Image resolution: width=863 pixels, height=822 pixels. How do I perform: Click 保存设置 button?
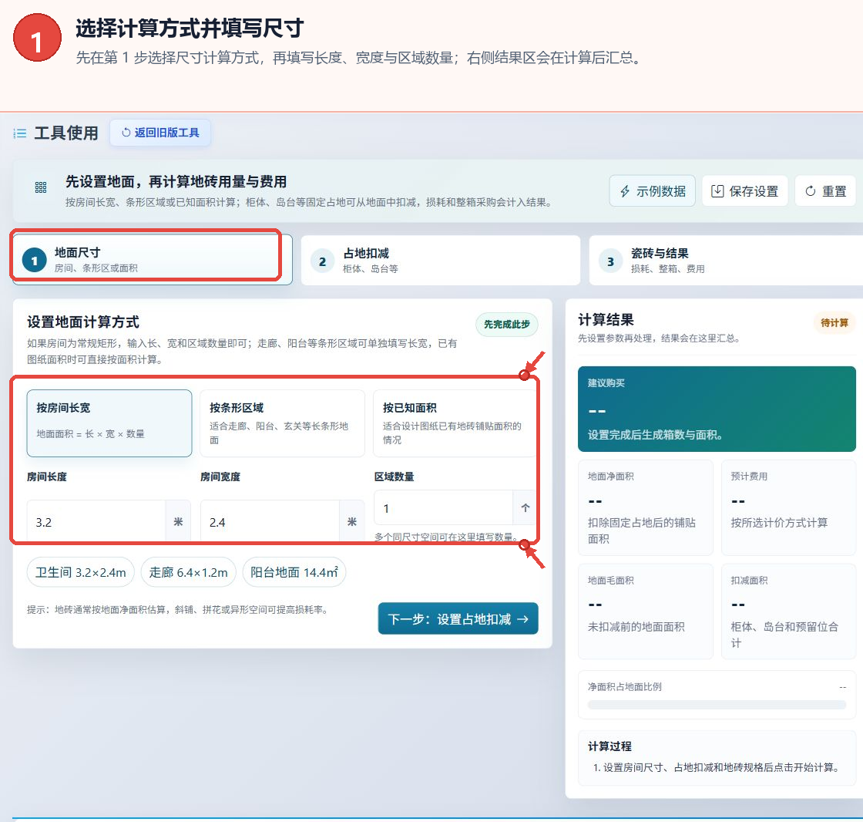coord(744,191)
